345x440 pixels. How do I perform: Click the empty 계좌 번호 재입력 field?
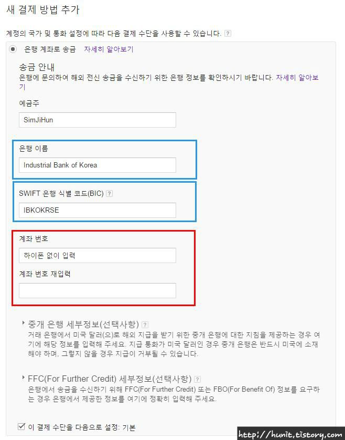[98, 290]
